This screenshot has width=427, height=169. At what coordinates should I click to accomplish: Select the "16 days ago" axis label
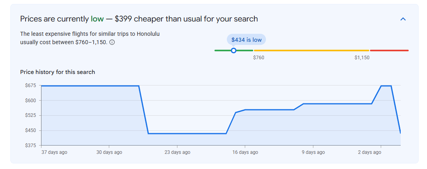click(245, 152)
